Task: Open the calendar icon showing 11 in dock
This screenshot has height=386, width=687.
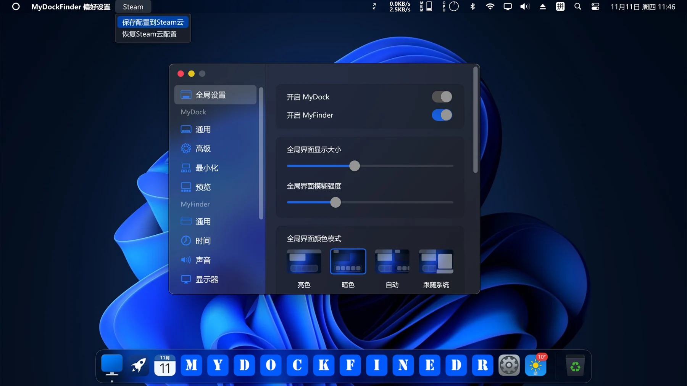Action: 165,365
